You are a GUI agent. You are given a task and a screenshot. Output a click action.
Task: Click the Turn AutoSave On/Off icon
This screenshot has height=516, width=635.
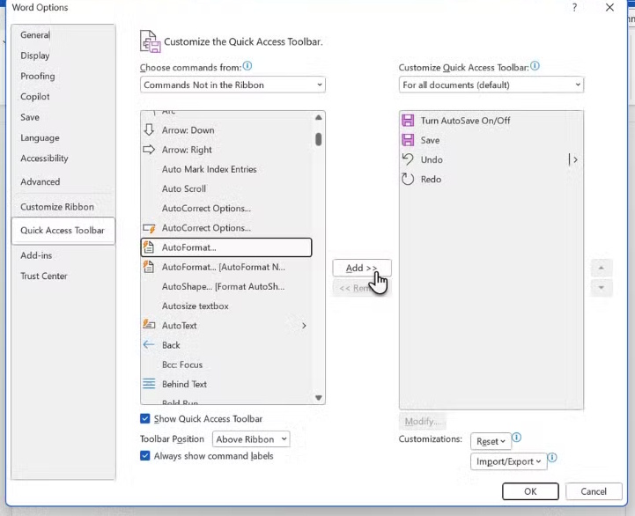tap(408, 121)
